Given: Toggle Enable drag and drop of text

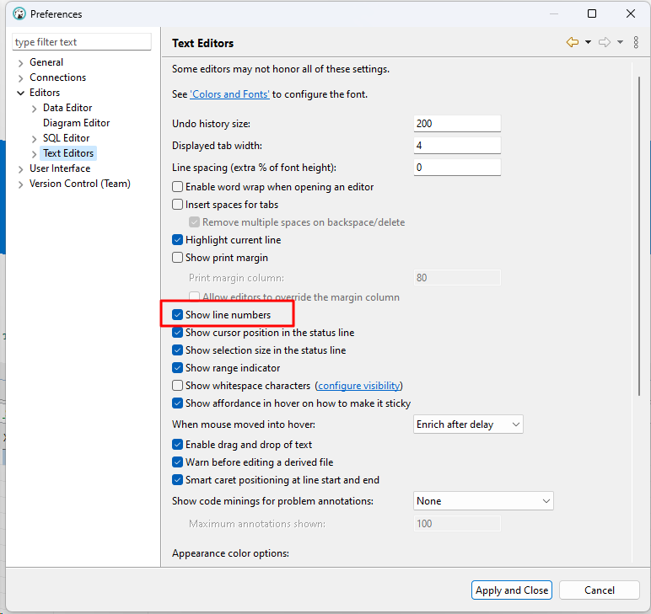Looking at the screenshot, I should (x=177, y=445).
